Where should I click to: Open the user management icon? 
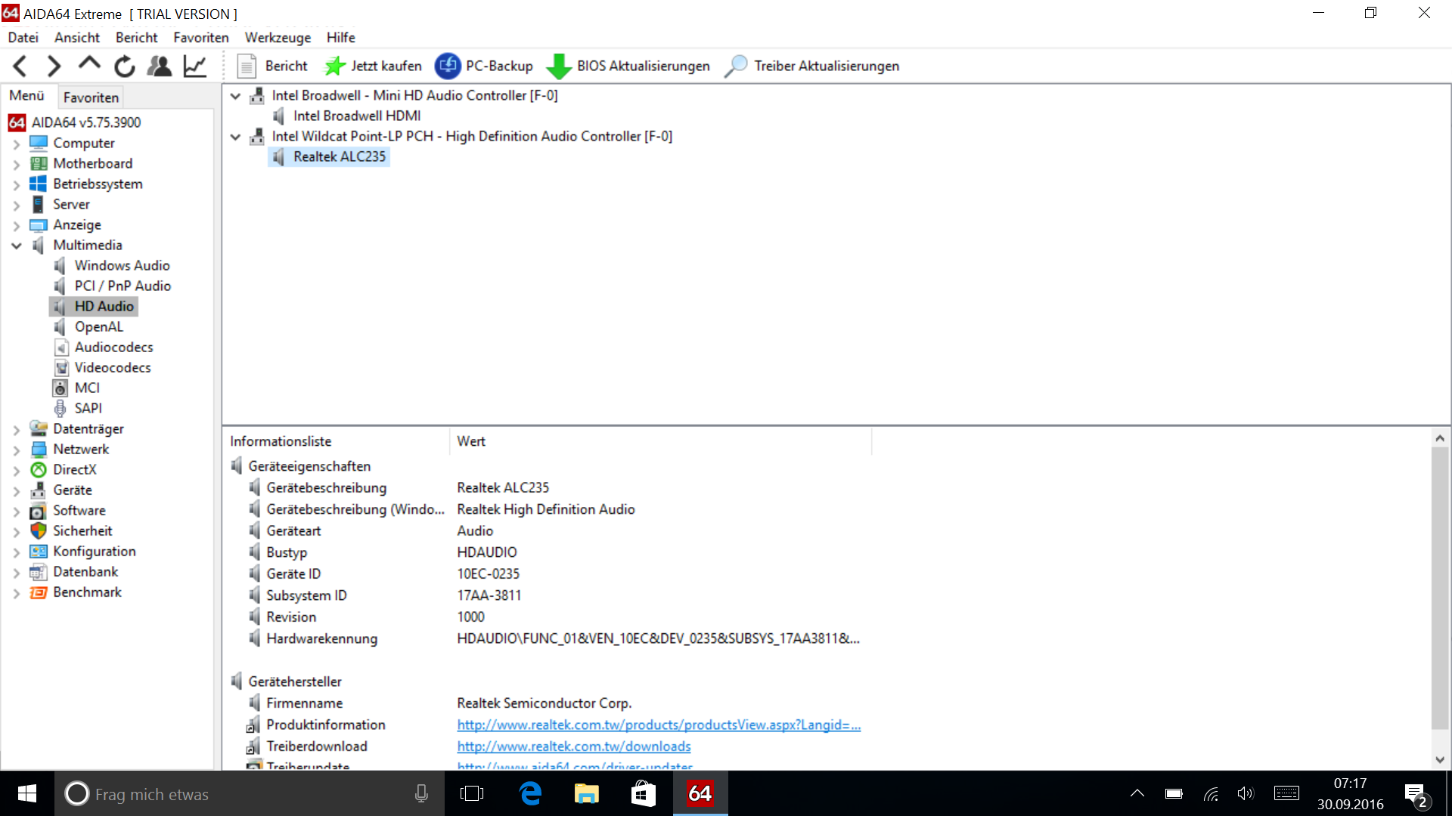(160, 66)
